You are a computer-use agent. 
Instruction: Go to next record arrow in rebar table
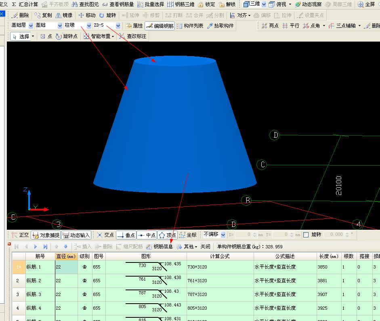click(36, 247)
